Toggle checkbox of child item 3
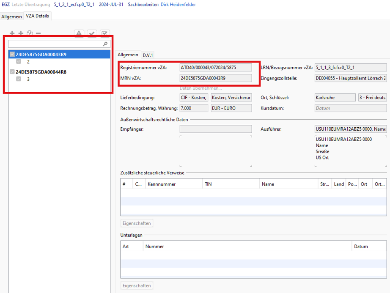 point(19,79)
